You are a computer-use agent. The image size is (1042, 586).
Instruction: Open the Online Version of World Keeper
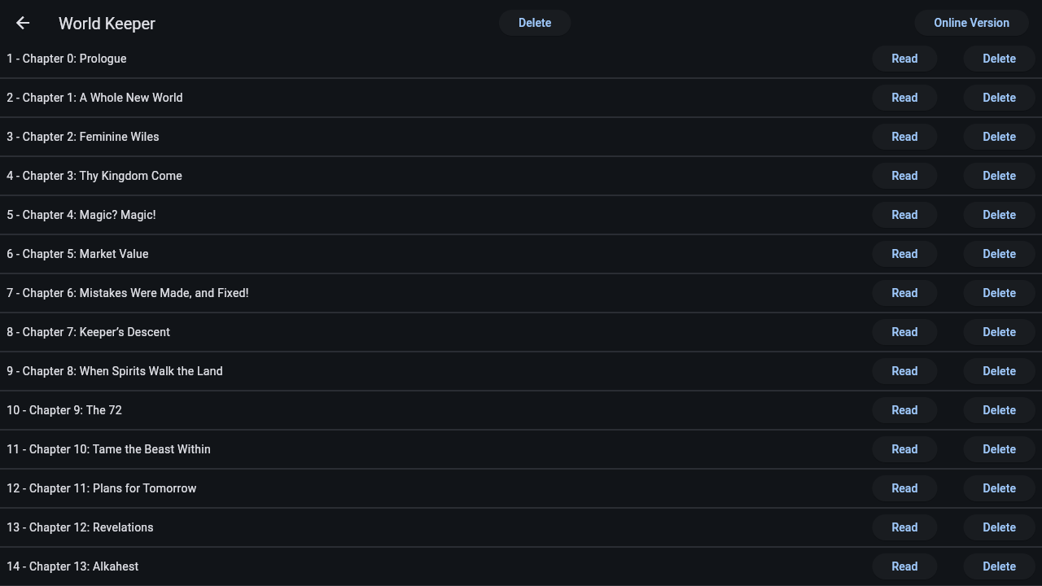(971, 23)
